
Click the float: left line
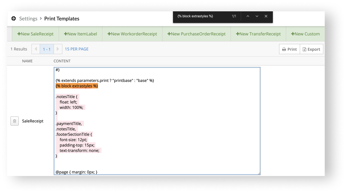point(68,102)
